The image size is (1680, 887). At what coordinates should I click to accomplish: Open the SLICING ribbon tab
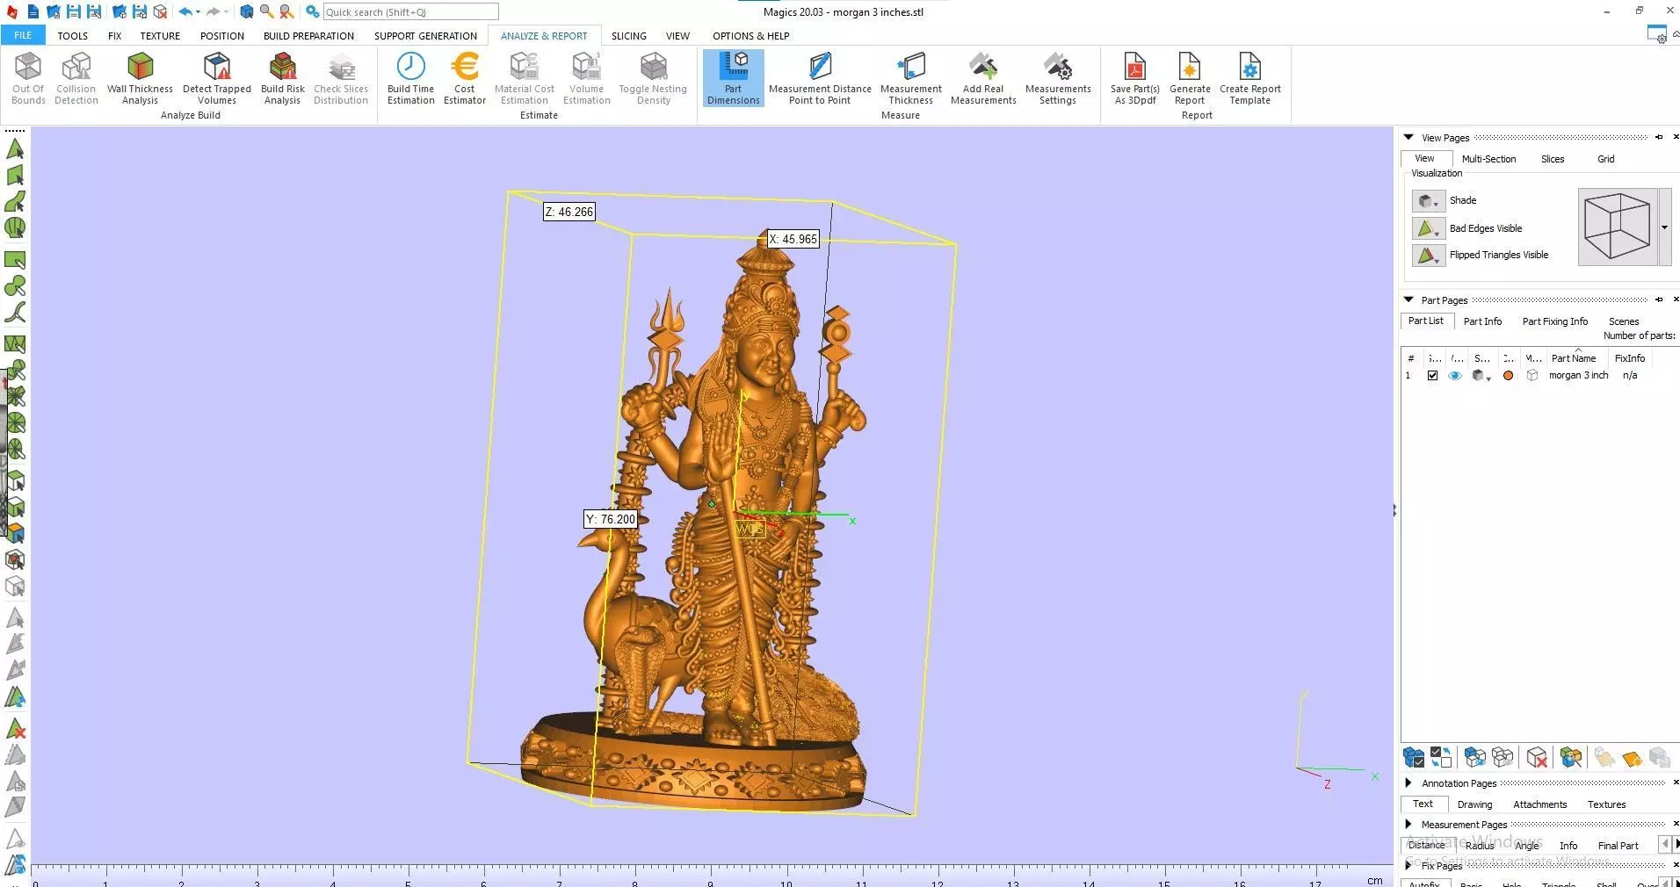[628, 36]
